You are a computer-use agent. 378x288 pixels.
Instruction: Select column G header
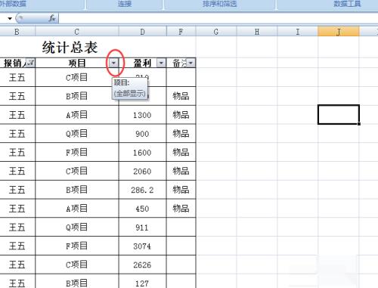[216, 32]
